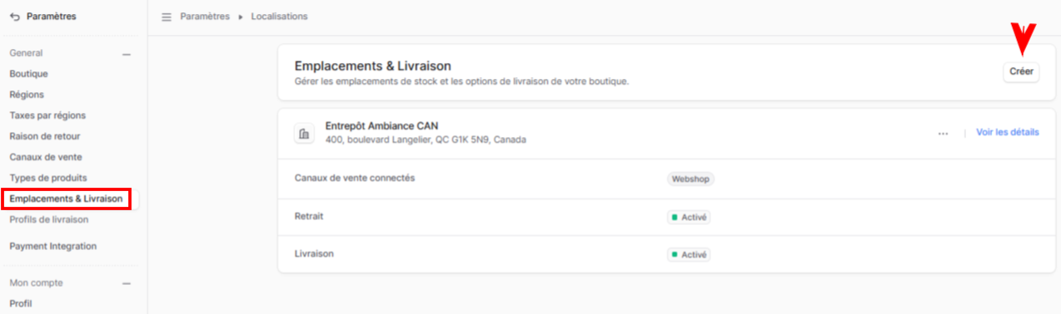Go to Taxes par régions
Image resolution: width=1061 pixels, height=314 pixels.
tap(47, 115)
